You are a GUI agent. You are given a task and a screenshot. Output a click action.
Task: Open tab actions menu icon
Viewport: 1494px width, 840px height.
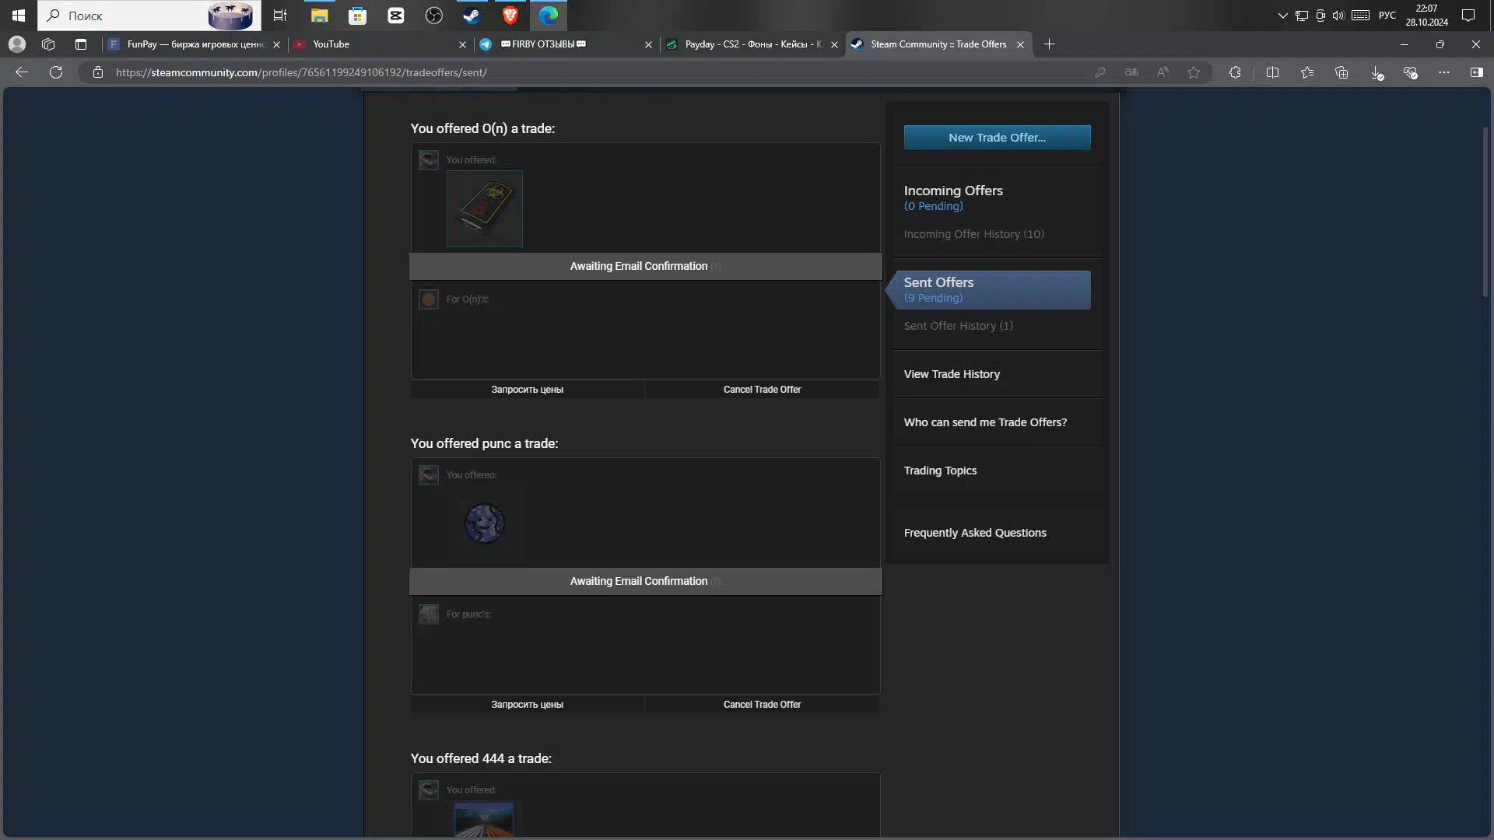pos(81,44)
